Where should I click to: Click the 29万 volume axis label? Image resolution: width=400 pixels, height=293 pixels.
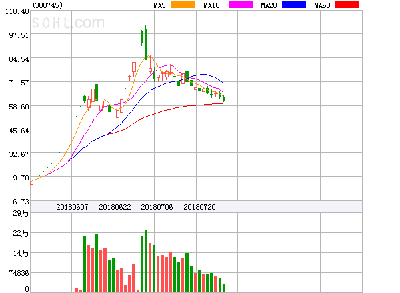click(21, 213)
